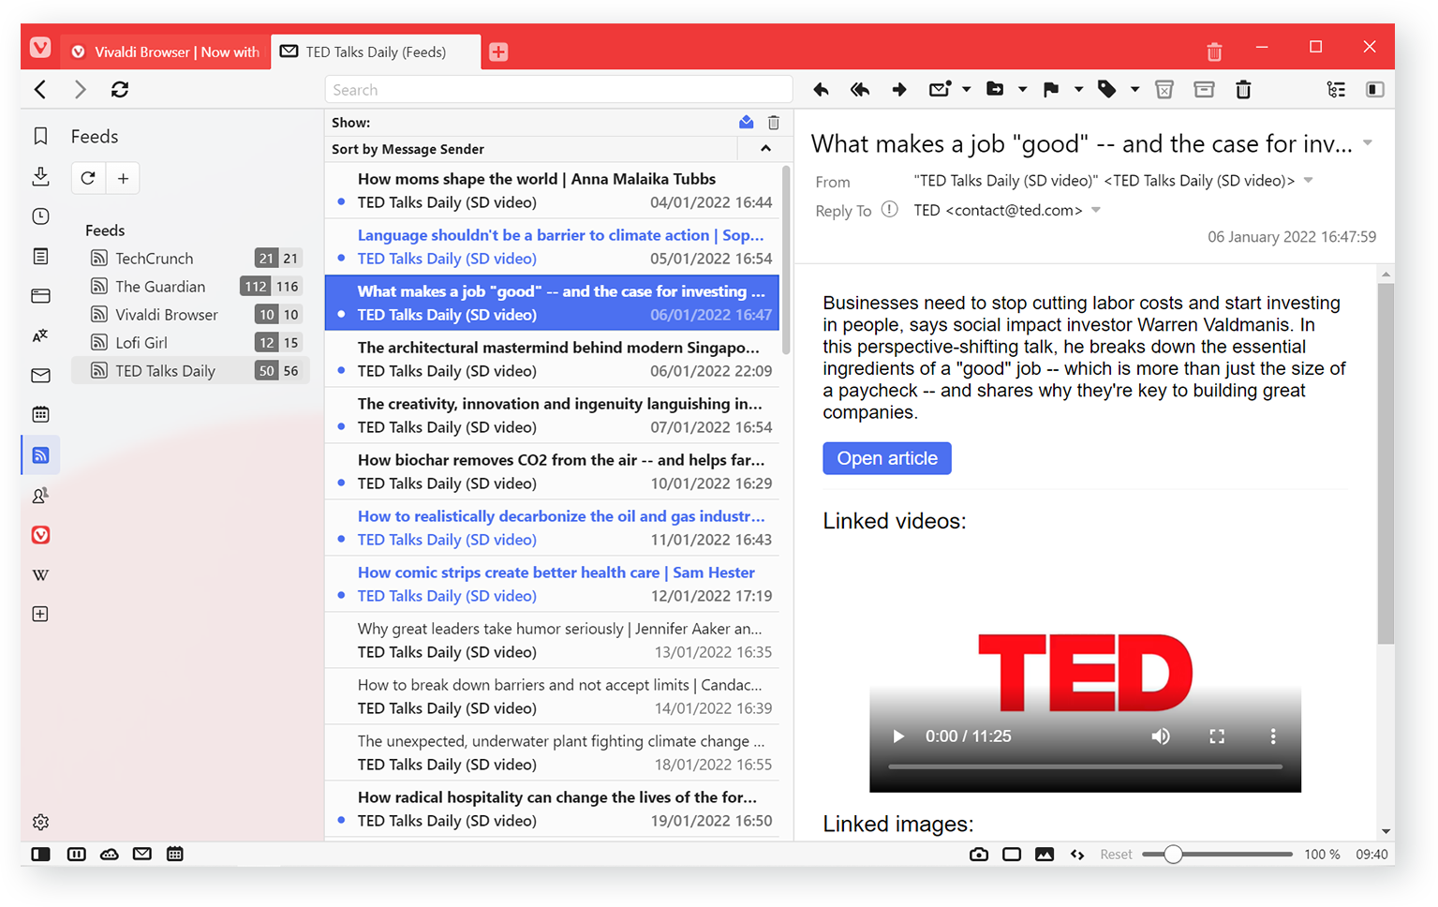
Task: Archive the message
Action: tap(1204, 90)
